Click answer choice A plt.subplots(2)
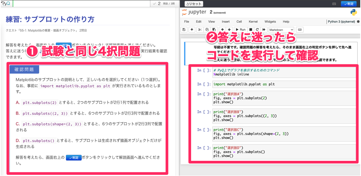Image resolution: width=361 pixels, height=176 pixels. pyautogui.click(x=82, y=102)
